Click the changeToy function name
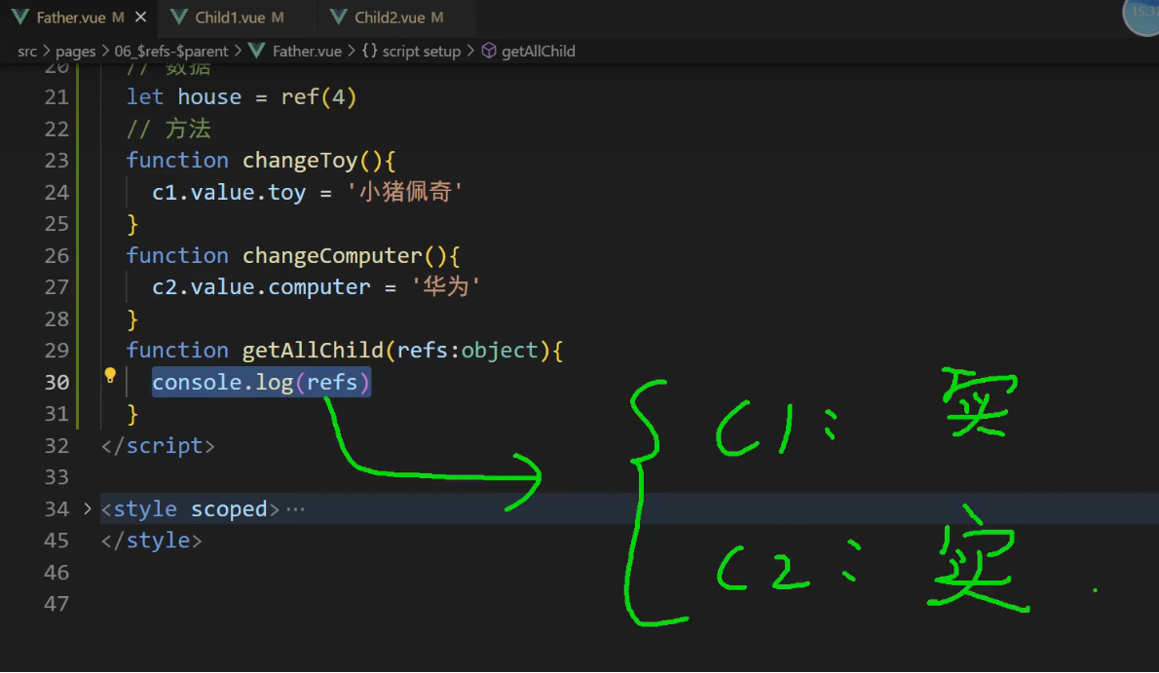This screenshot has height=673, width=1159. click(x=300, y=161)
